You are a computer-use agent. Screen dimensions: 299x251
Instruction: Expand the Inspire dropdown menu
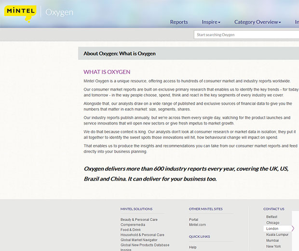(211, 22)
